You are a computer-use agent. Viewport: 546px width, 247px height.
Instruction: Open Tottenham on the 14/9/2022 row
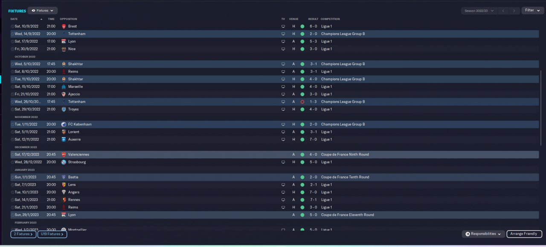pos(77,34)
